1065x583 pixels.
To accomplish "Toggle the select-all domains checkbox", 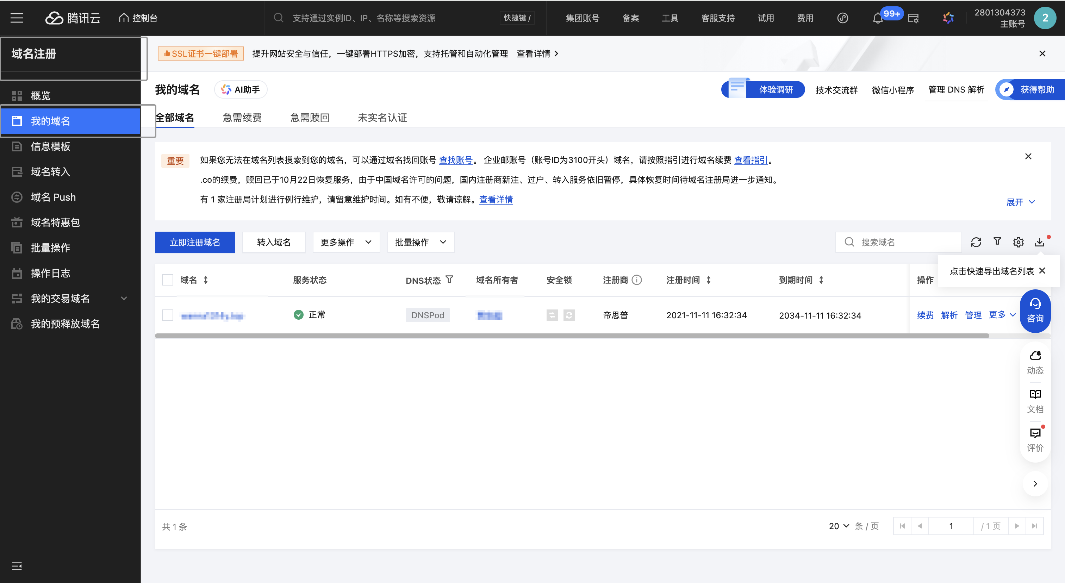I will coord(167,280).
